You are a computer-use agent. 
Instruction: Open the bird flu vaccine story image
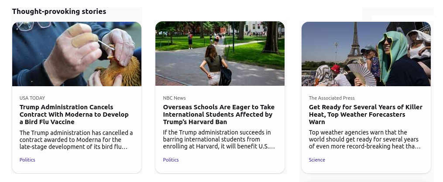(76, 54)
